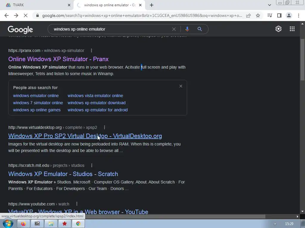
Task: Open Windows XP Pro SP2 Virtual Desktop link
Action: [85, 136]
